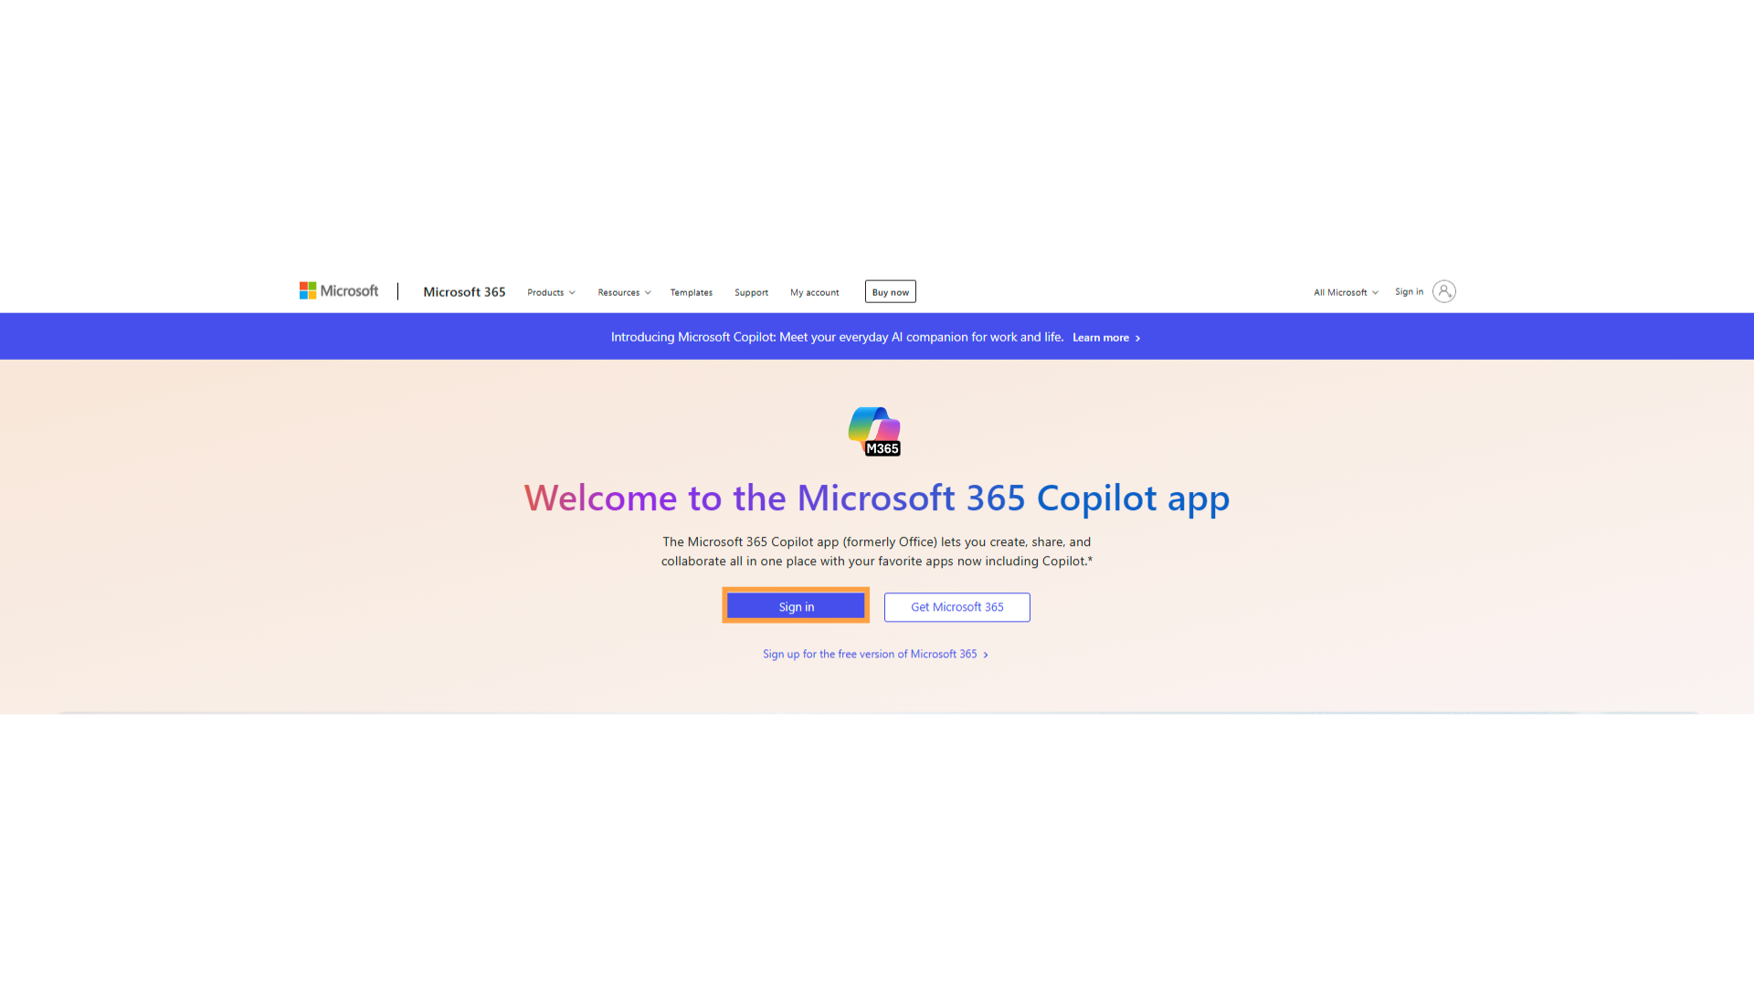Click the Microsoft 365 brand link
Screen dimensions: 1754x986
[x=464, y=292]
